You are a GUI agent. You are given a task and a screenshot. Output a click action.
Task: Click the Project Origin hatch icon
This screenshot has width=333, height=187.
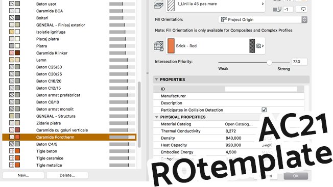coord(224,20)
